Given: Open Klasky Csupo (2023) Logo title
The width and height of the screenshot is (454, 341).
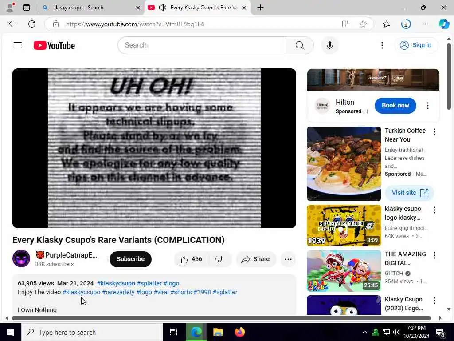Looking at the screenshot, I should click(404, 304).
